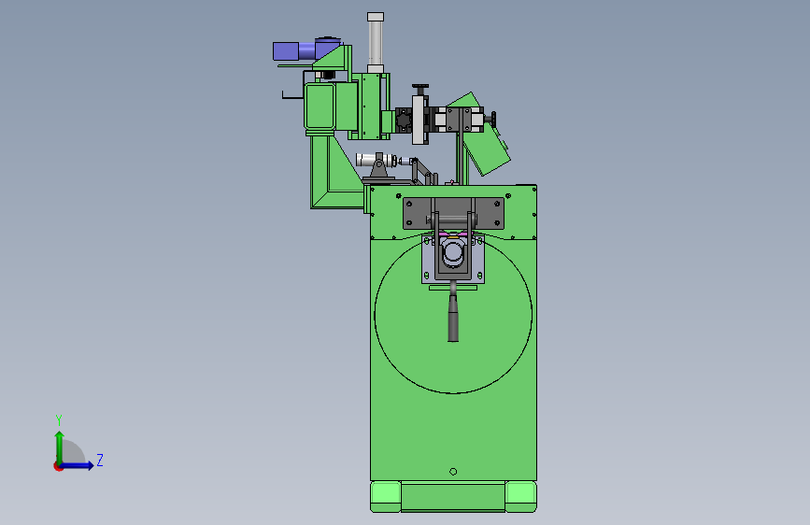Viewport: 810px width, 525px height.
Task: Click the red origin dot of triad
Action: tap(58, 466)
